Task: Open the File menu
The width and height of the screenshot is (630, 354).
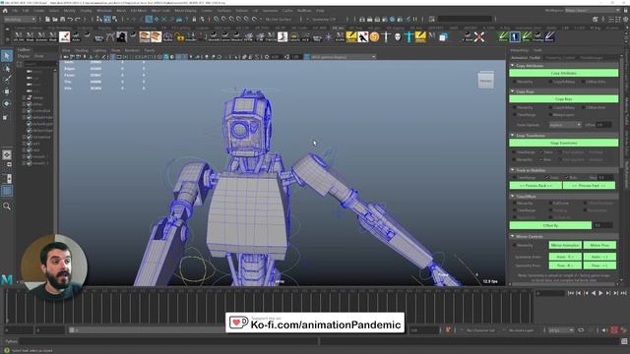Action: click(x=15, y=11)
